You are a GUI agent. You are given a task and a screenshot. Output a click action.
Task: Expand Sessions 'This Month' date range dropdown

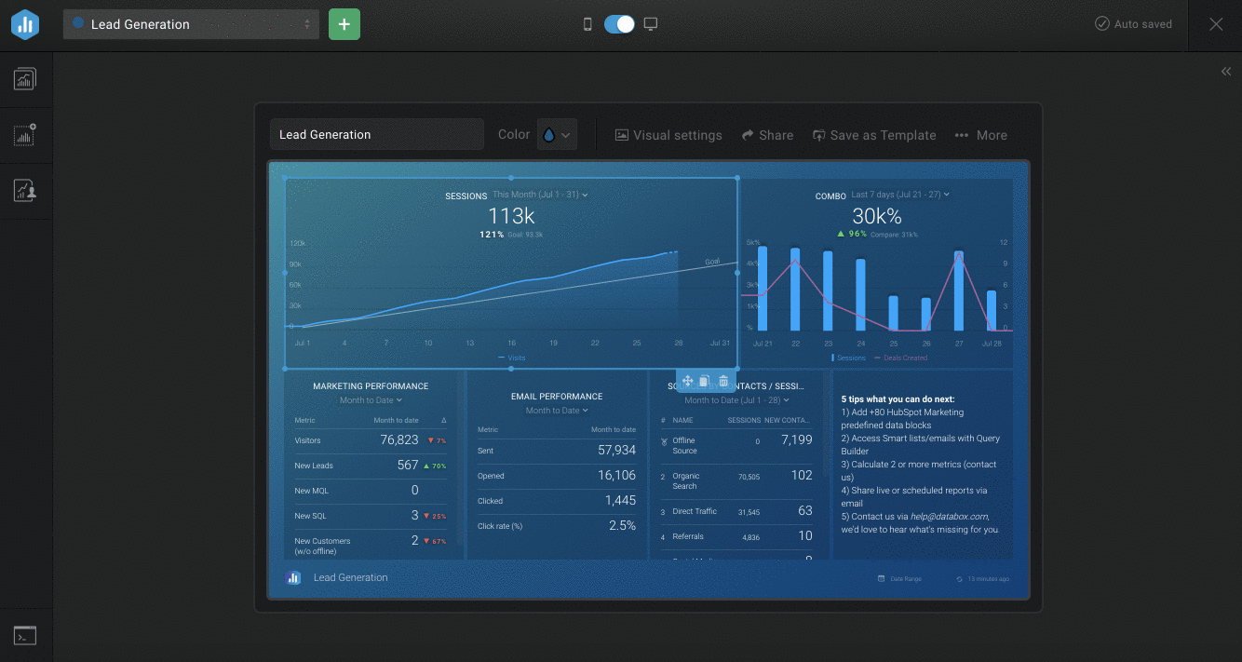tap(540, 195)
